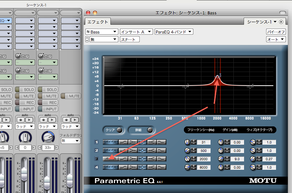Click the minus stepper beside the 2000 frequency value
Viewport: 292px width, 193px height.
(194, 160)
